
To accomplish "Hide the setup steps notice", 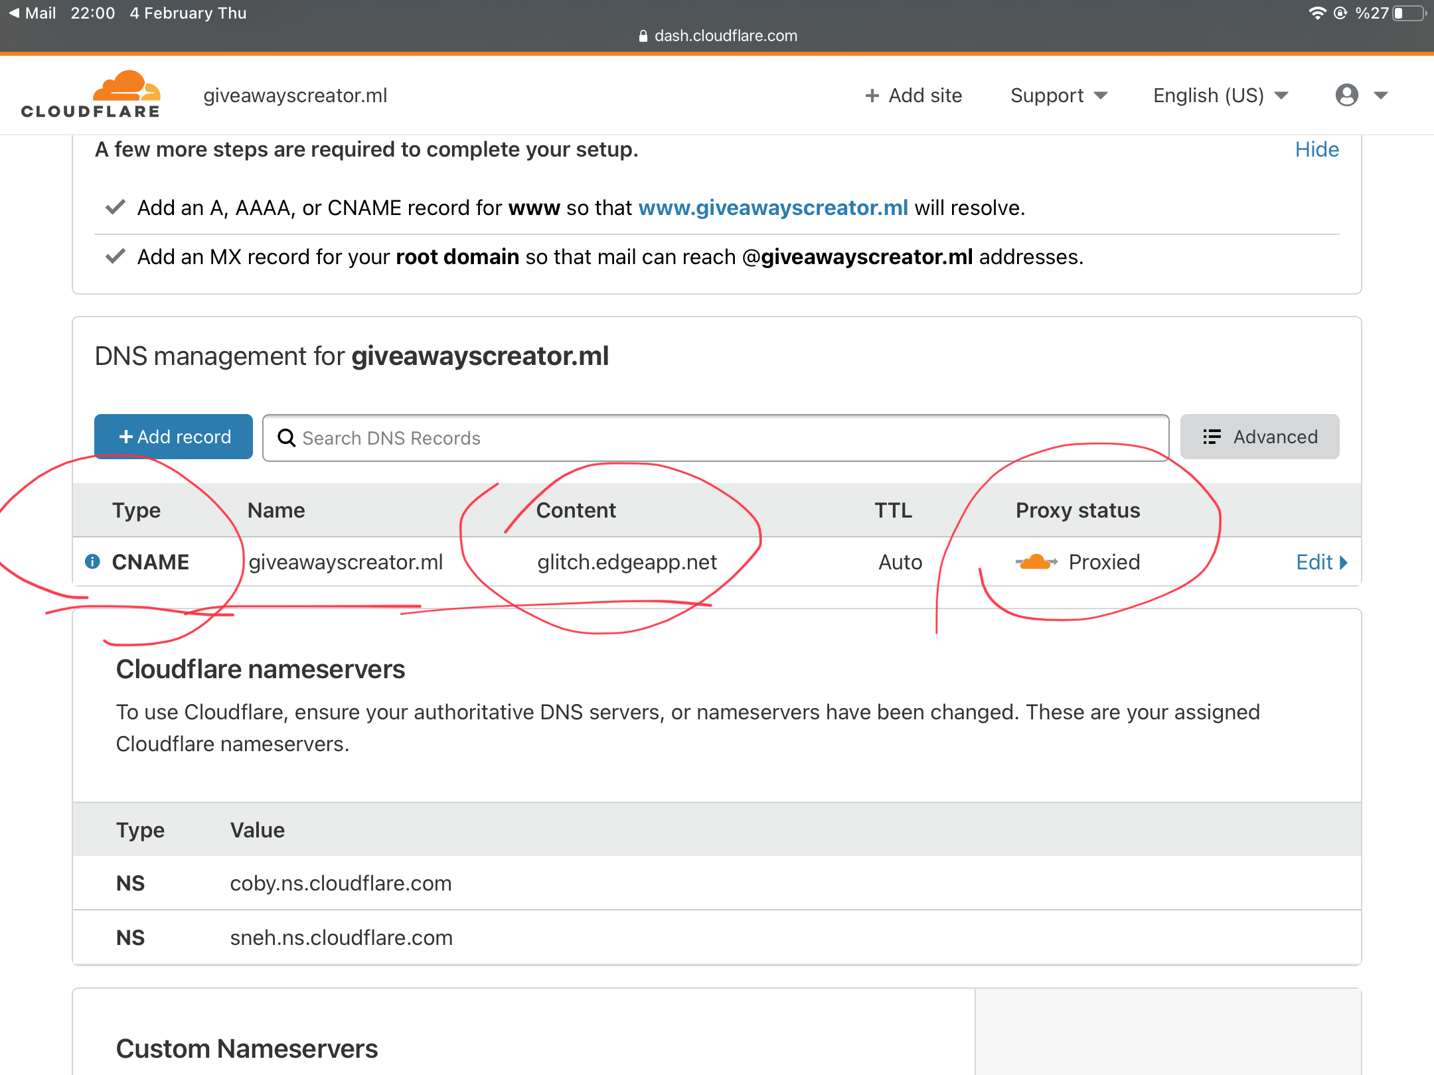I will coord(1316,149).
